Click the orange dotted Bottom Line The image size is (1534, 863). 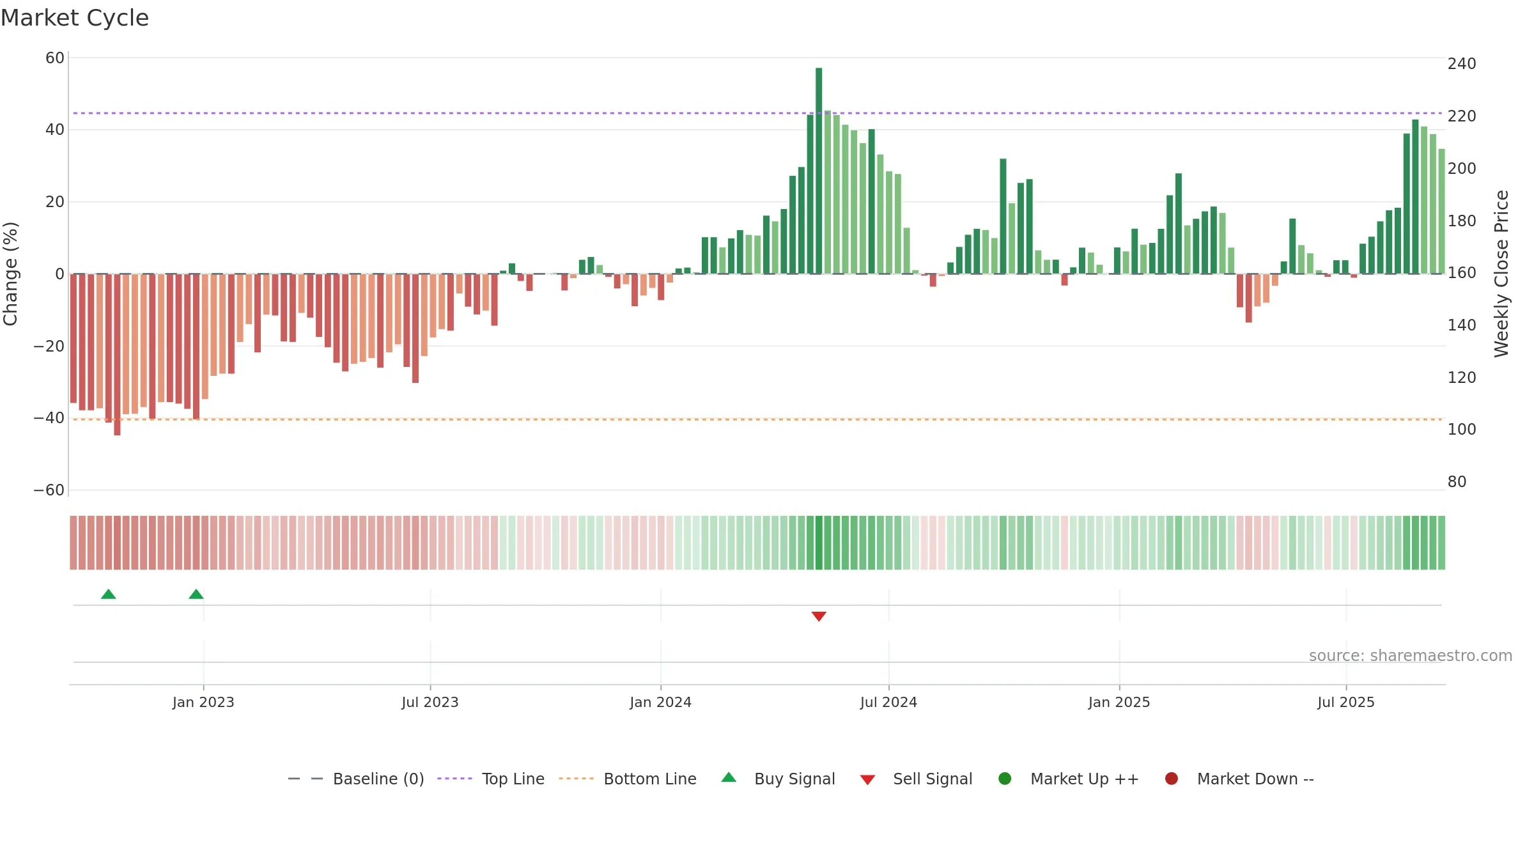(757, 419)
